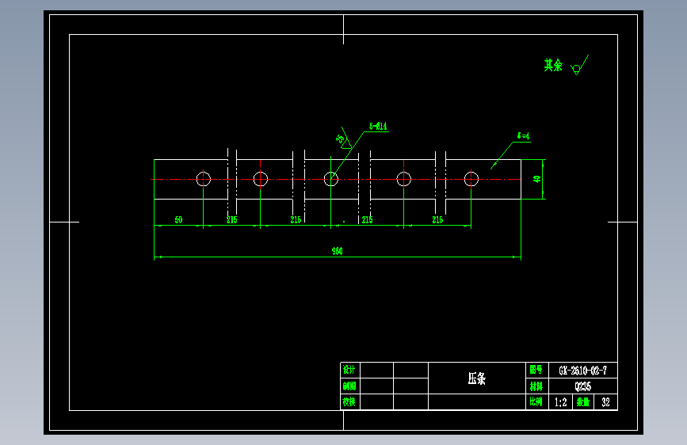Click the 材料 label cell

pos(536,386)
